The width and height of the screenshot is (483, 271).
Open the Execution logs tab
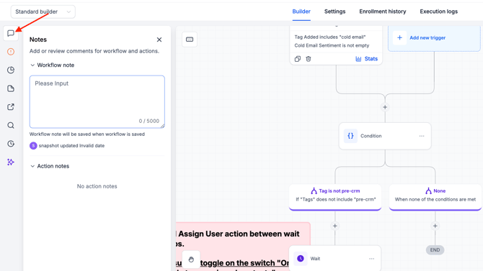438,12
